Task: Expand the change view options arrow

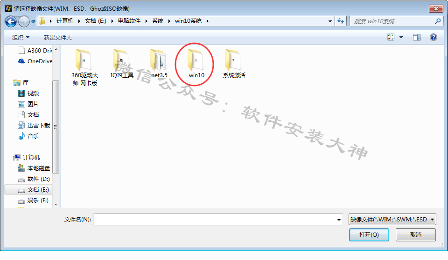Action: [x=401, y=37]
